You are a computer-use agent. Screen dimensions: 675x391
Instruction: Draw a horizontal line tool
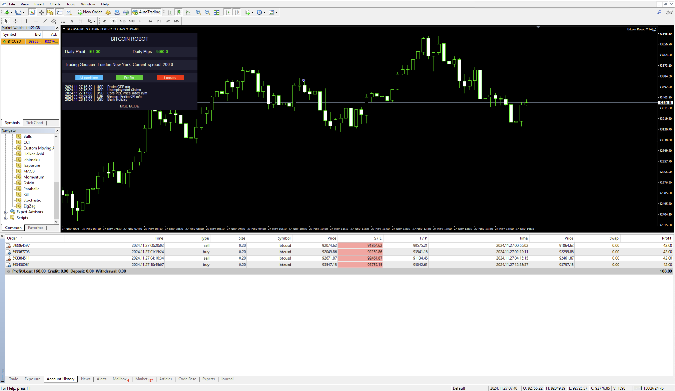[35, 21]
